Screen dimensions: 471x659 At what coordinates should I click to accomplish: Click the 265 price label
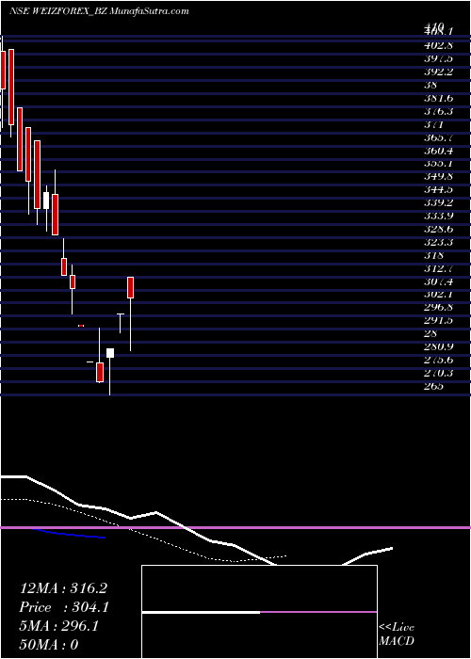[x=433, y=386]
